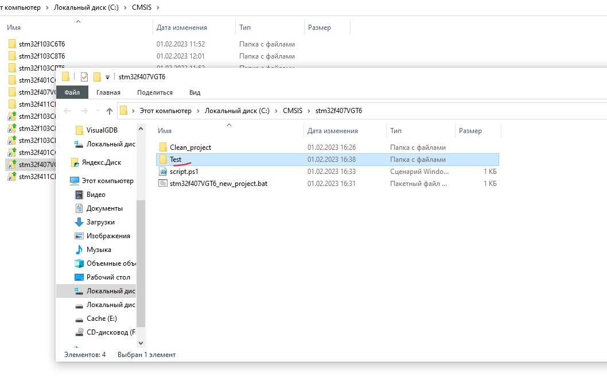Select Этот компьютер in the navigation pane
This screenshot has height=388, width=607.
click(x=108, y=180)
